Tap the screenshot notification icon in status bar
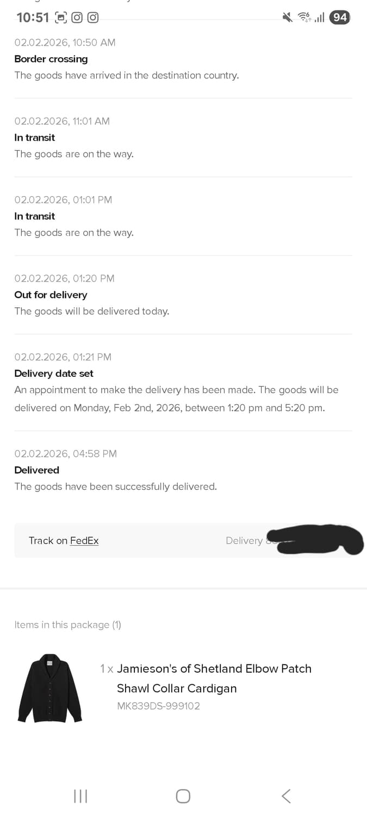This screenshot has width=367, height=817. click(61, 17)
